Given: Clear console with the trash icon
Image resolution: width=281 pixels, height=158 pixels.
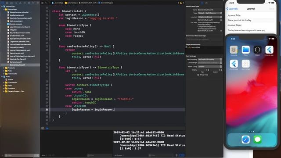Looking at the screenshot, I should [x=177, y=155].
